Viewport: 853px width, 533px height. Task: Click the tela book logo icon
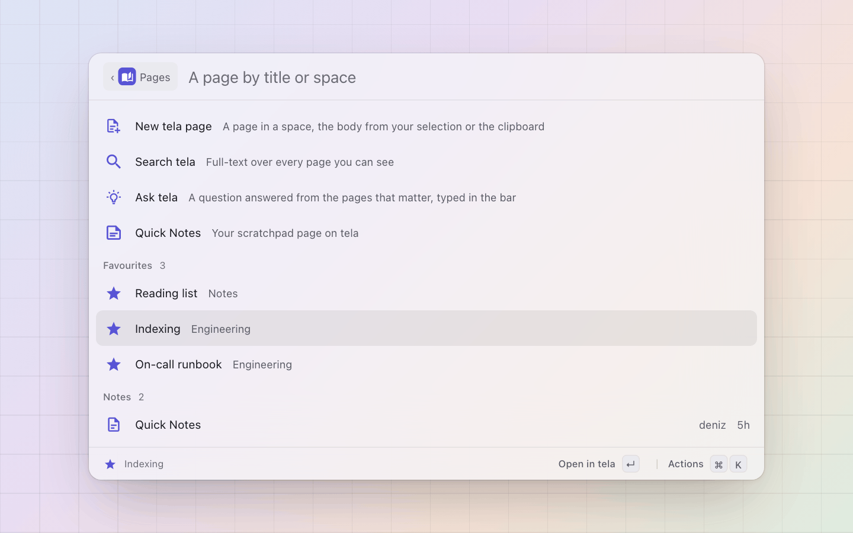(127, 76)
